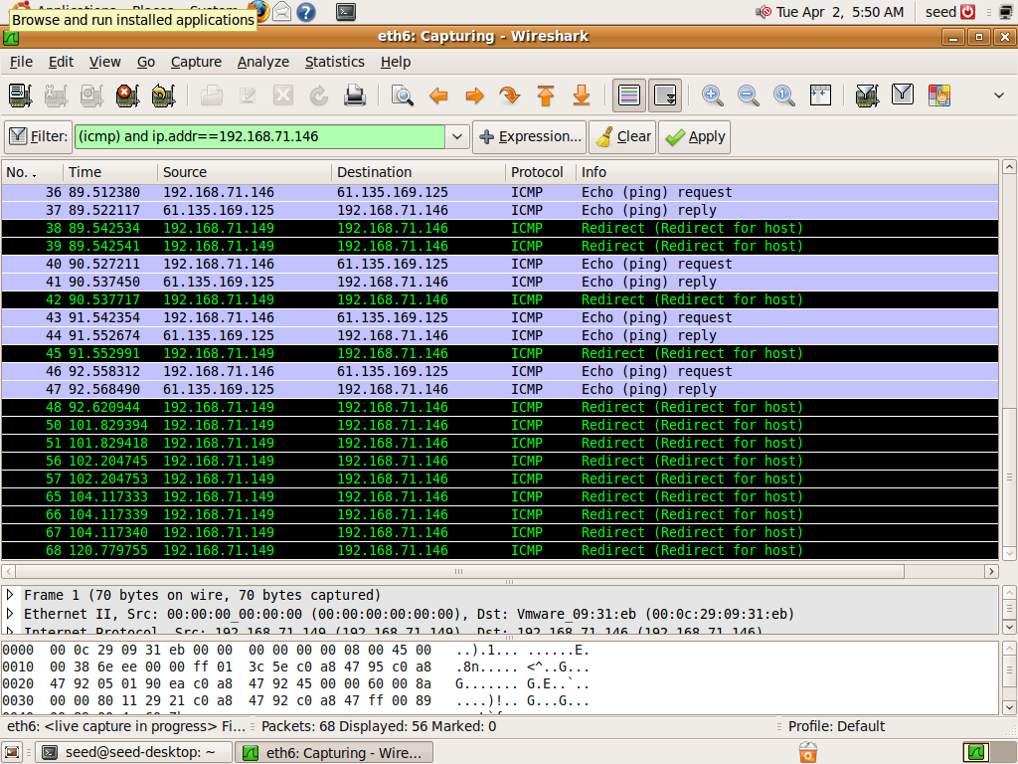Restart the running live capture
Screen dimensions: 1018x764
click(164, 95)
